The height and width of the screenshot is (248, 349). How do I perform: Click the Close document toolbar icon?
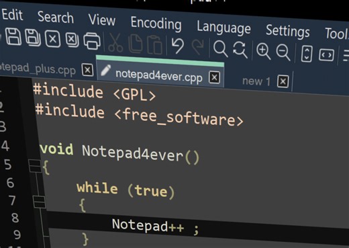(x=52, y=39)
